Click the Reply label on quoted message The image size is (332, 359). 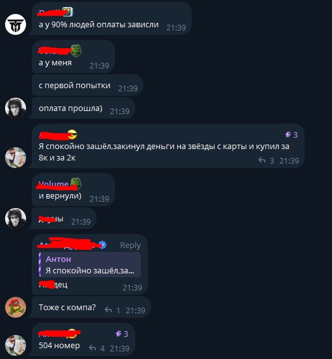[130, 245]
